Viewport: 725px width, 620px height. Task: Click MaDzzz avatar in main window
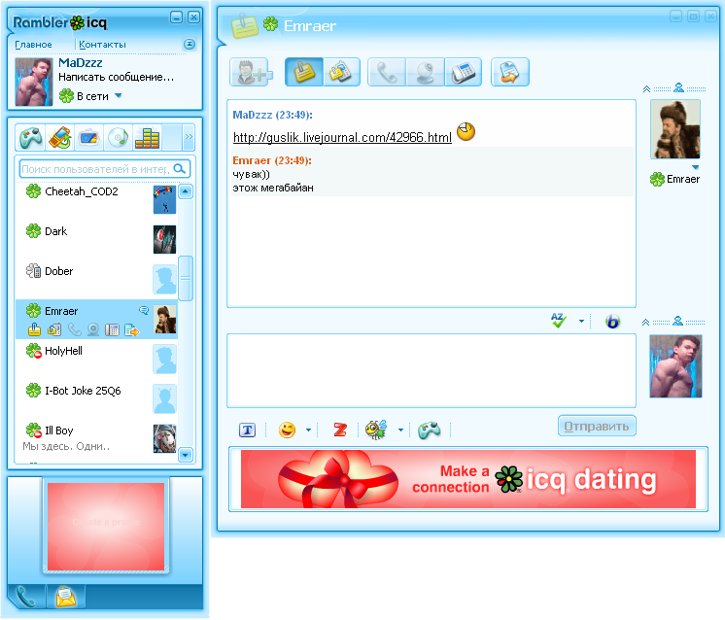[34, 82]
